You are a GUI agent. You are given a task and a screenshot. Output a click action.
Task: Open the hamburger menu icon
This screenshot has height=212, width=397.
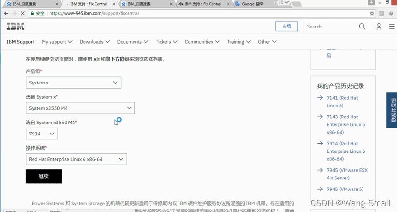[x=391, y=26]
